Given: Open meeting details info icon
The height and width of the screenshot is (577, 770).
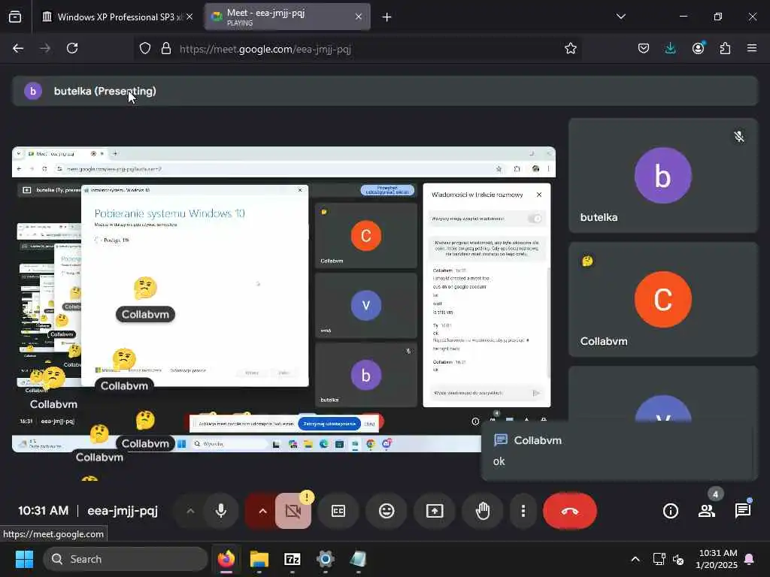Looking at the screenshot, I should [670, 511].
